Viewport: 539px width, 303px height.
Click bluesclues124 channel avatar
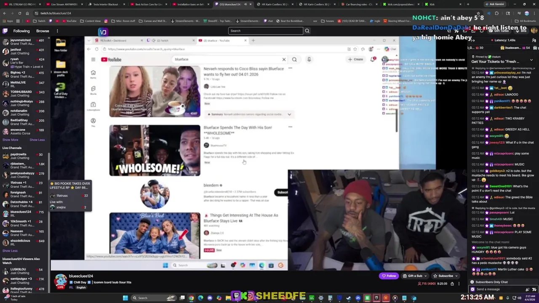click(x=61, y=281)
